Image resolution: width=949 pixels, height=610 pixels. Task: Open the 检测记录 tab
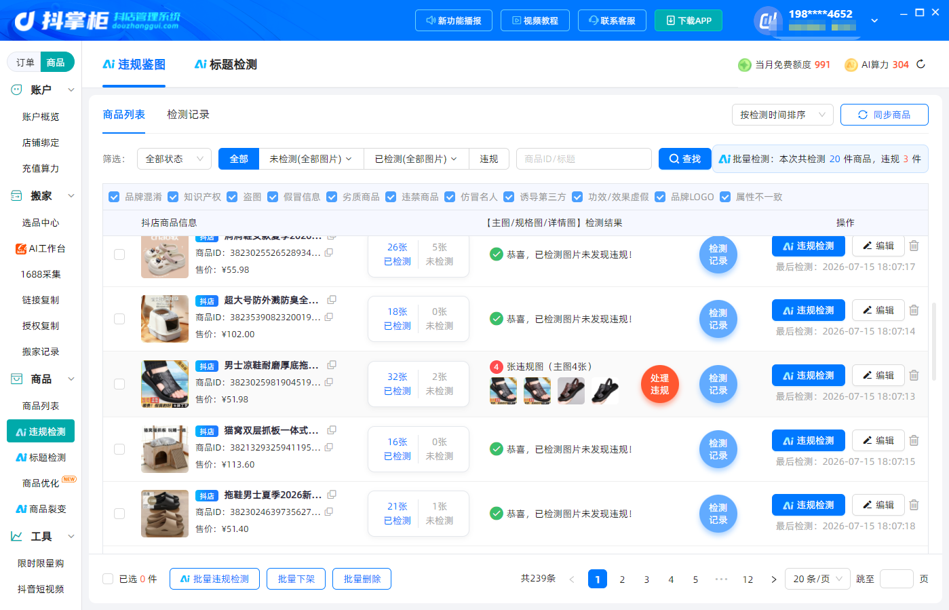[188, 115]
